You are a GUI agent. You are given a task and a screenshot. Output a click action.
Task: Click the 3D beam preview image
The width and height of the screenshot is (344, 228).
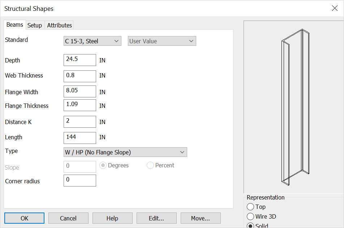point(293,106)
